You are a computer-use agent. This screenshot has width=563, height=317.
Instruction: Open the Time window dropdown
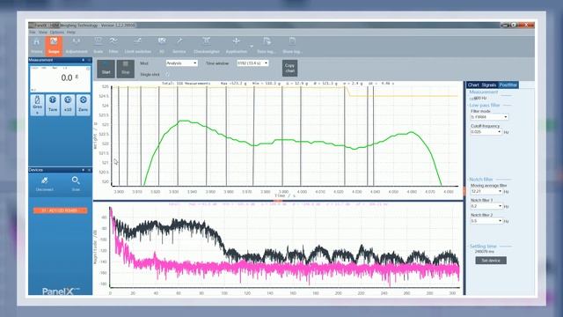pyautogui.click(x=252, y=63)
